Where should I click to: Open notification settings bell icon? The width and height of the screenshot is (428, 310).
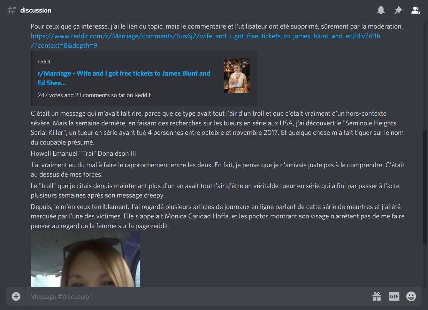pyautogui.click(x=381, y=10)
